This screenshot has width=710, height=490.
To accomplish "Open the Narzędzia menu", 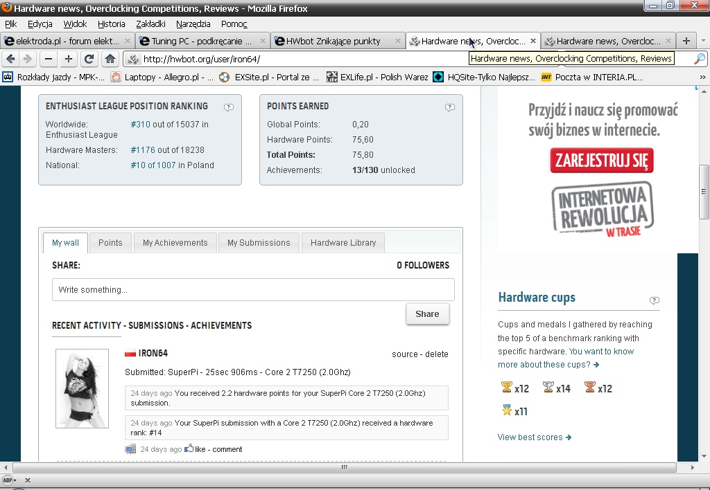I will coord(193,24).
